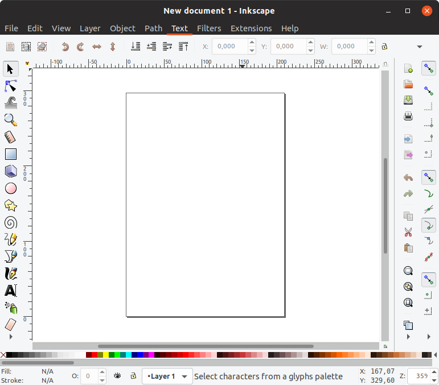This screenshot has width=439, height=385.
Task: Save the document icon
Action: 408,100
